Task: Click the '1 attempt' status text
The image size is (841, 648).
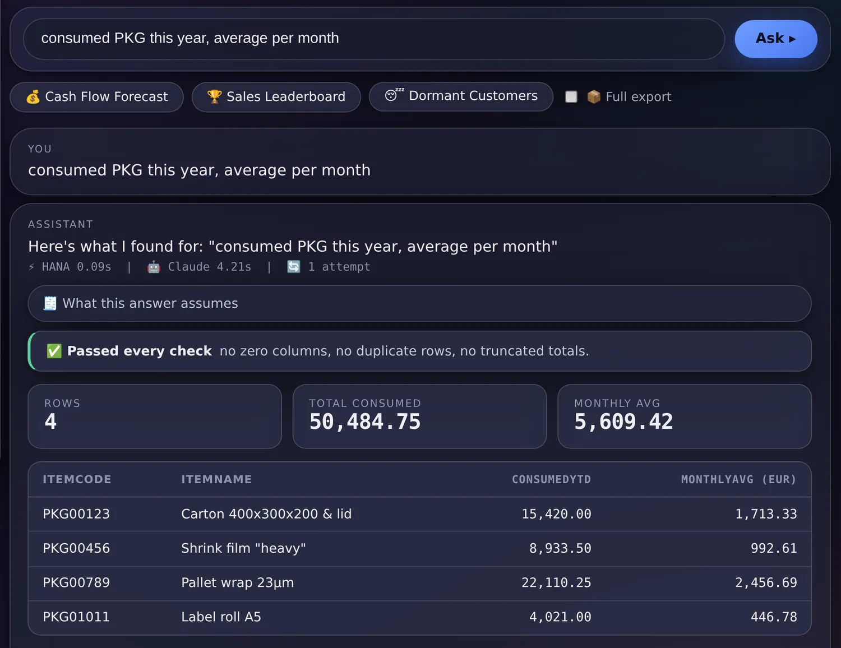Action: [x=339, y=267]
